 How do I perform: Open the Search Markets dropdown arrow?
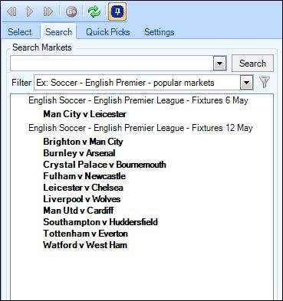pos(220,64)
